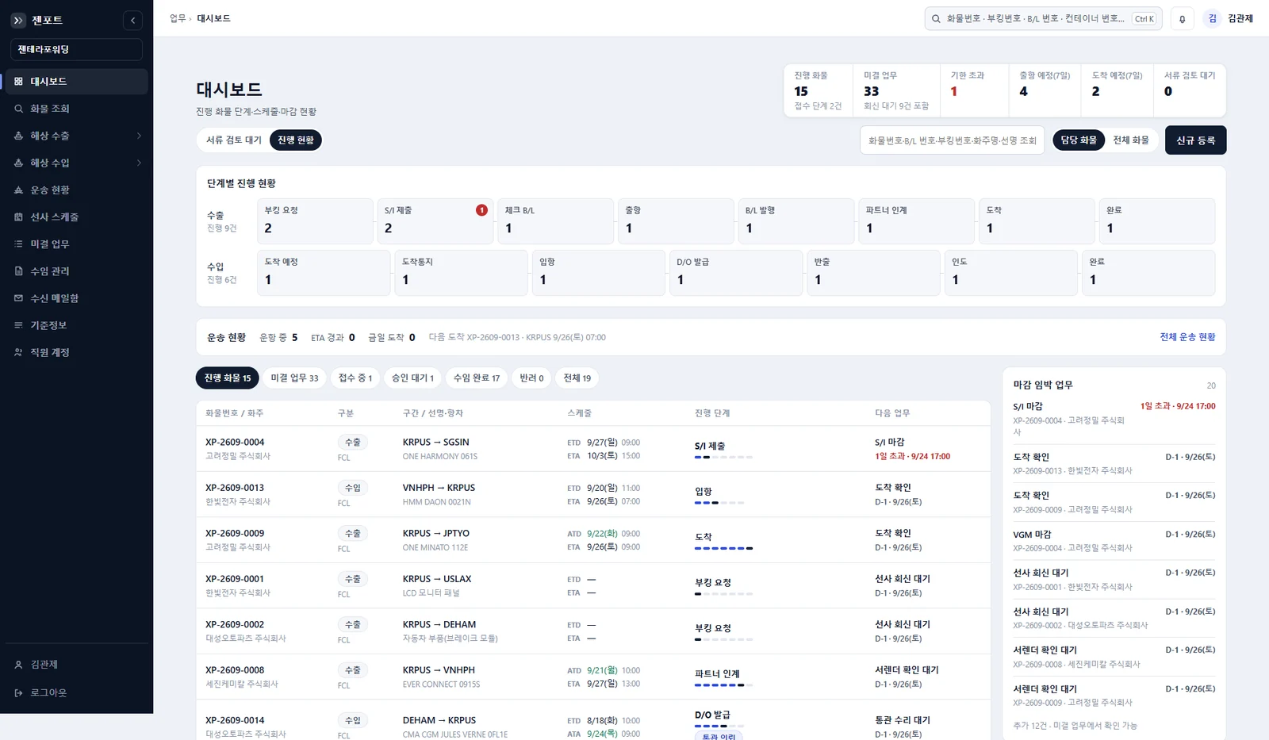Open the 미결 업무 sidebar item
This screenshot has width=1269, height=740.
(76, 244)
